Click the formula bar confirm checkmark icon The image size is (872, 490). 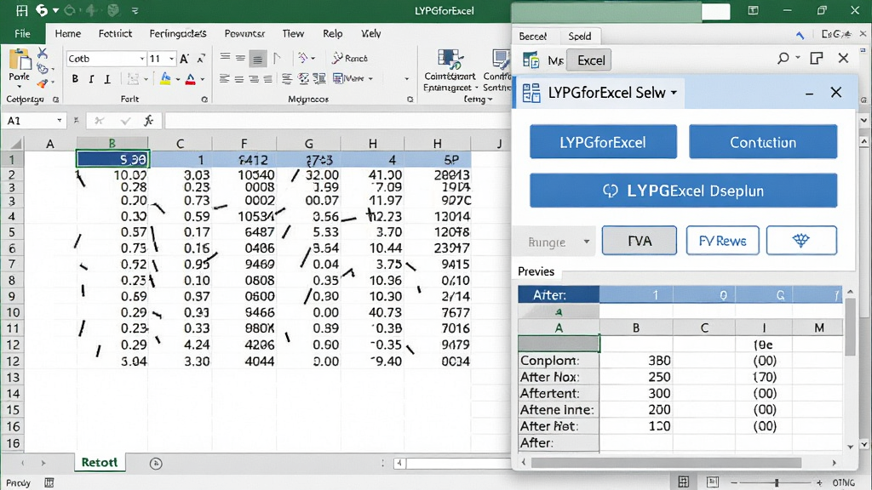click(x=126, y=121)
